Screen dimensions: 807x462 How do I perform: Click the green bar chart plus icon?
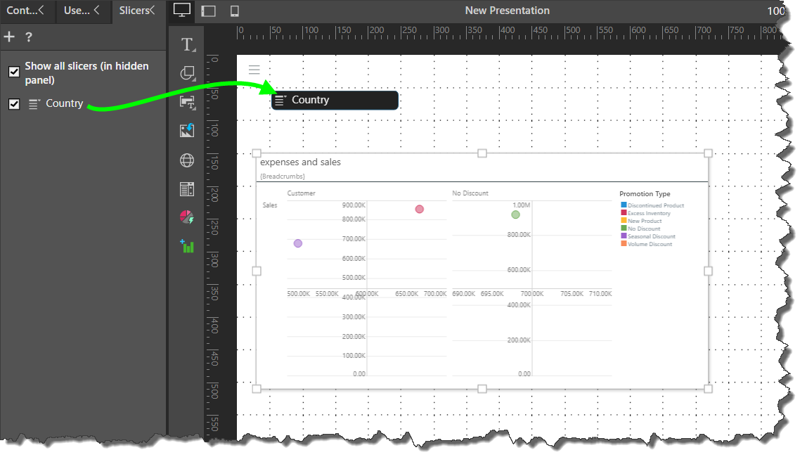coord(187,246)
